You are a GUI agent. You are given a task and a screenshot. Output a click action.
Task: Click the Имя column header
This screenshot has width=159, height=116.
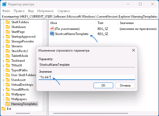click(72, 23)
